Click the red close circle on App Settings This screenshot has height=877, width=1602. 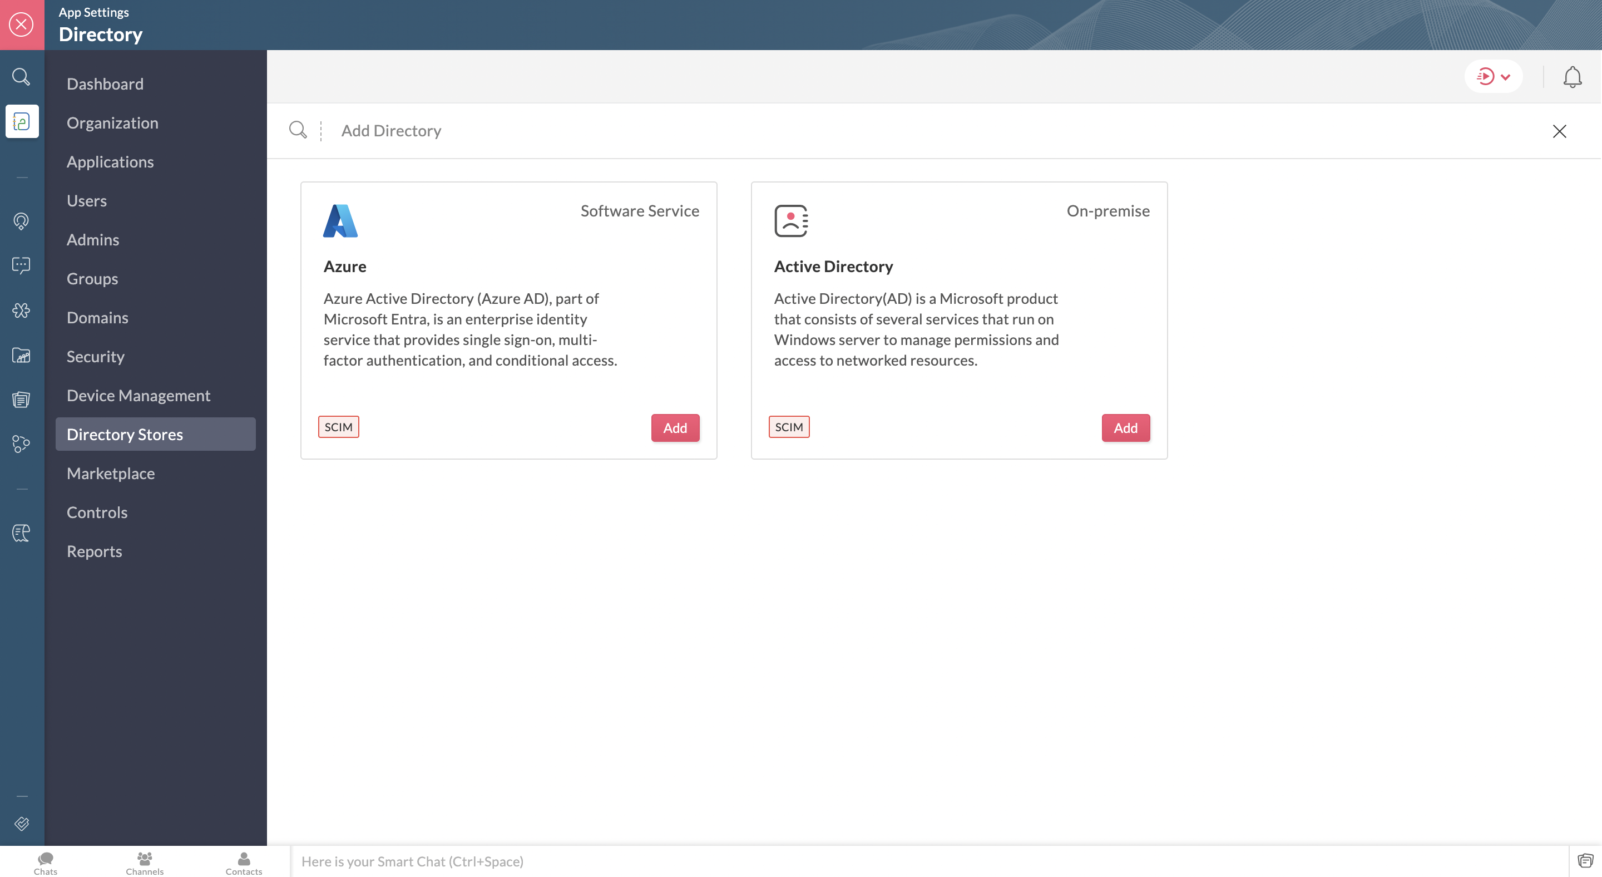[22, 25]
